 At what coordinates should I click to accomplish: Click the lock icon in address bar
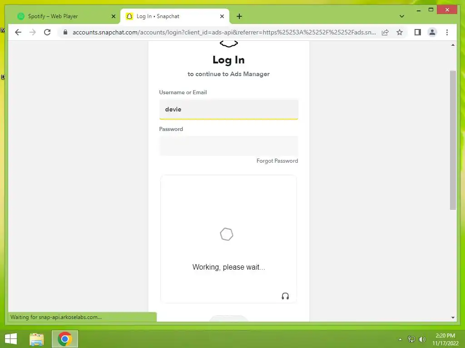[x=65, y=32]
